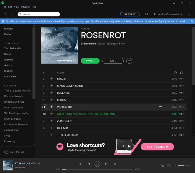Click the green PAUSE button

coord(90,61)
